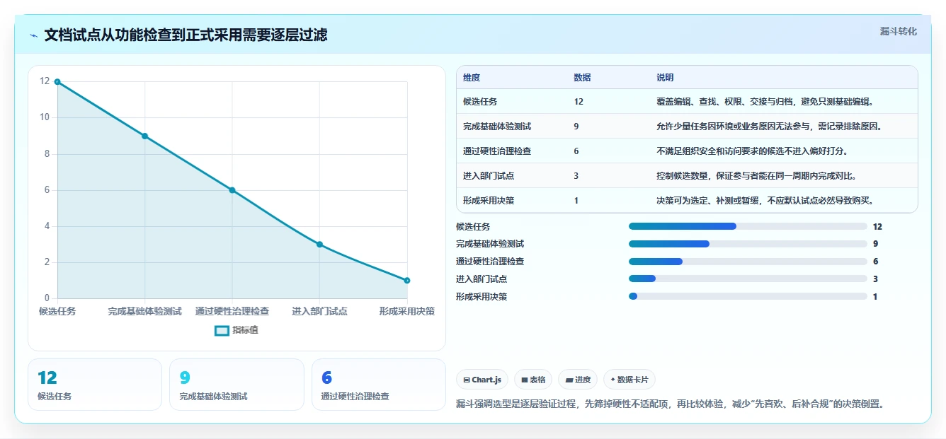Click the 通过硬性治理检查 progress bar
The width and height of the screenshot is (946, 439).
tap(748, 262)
